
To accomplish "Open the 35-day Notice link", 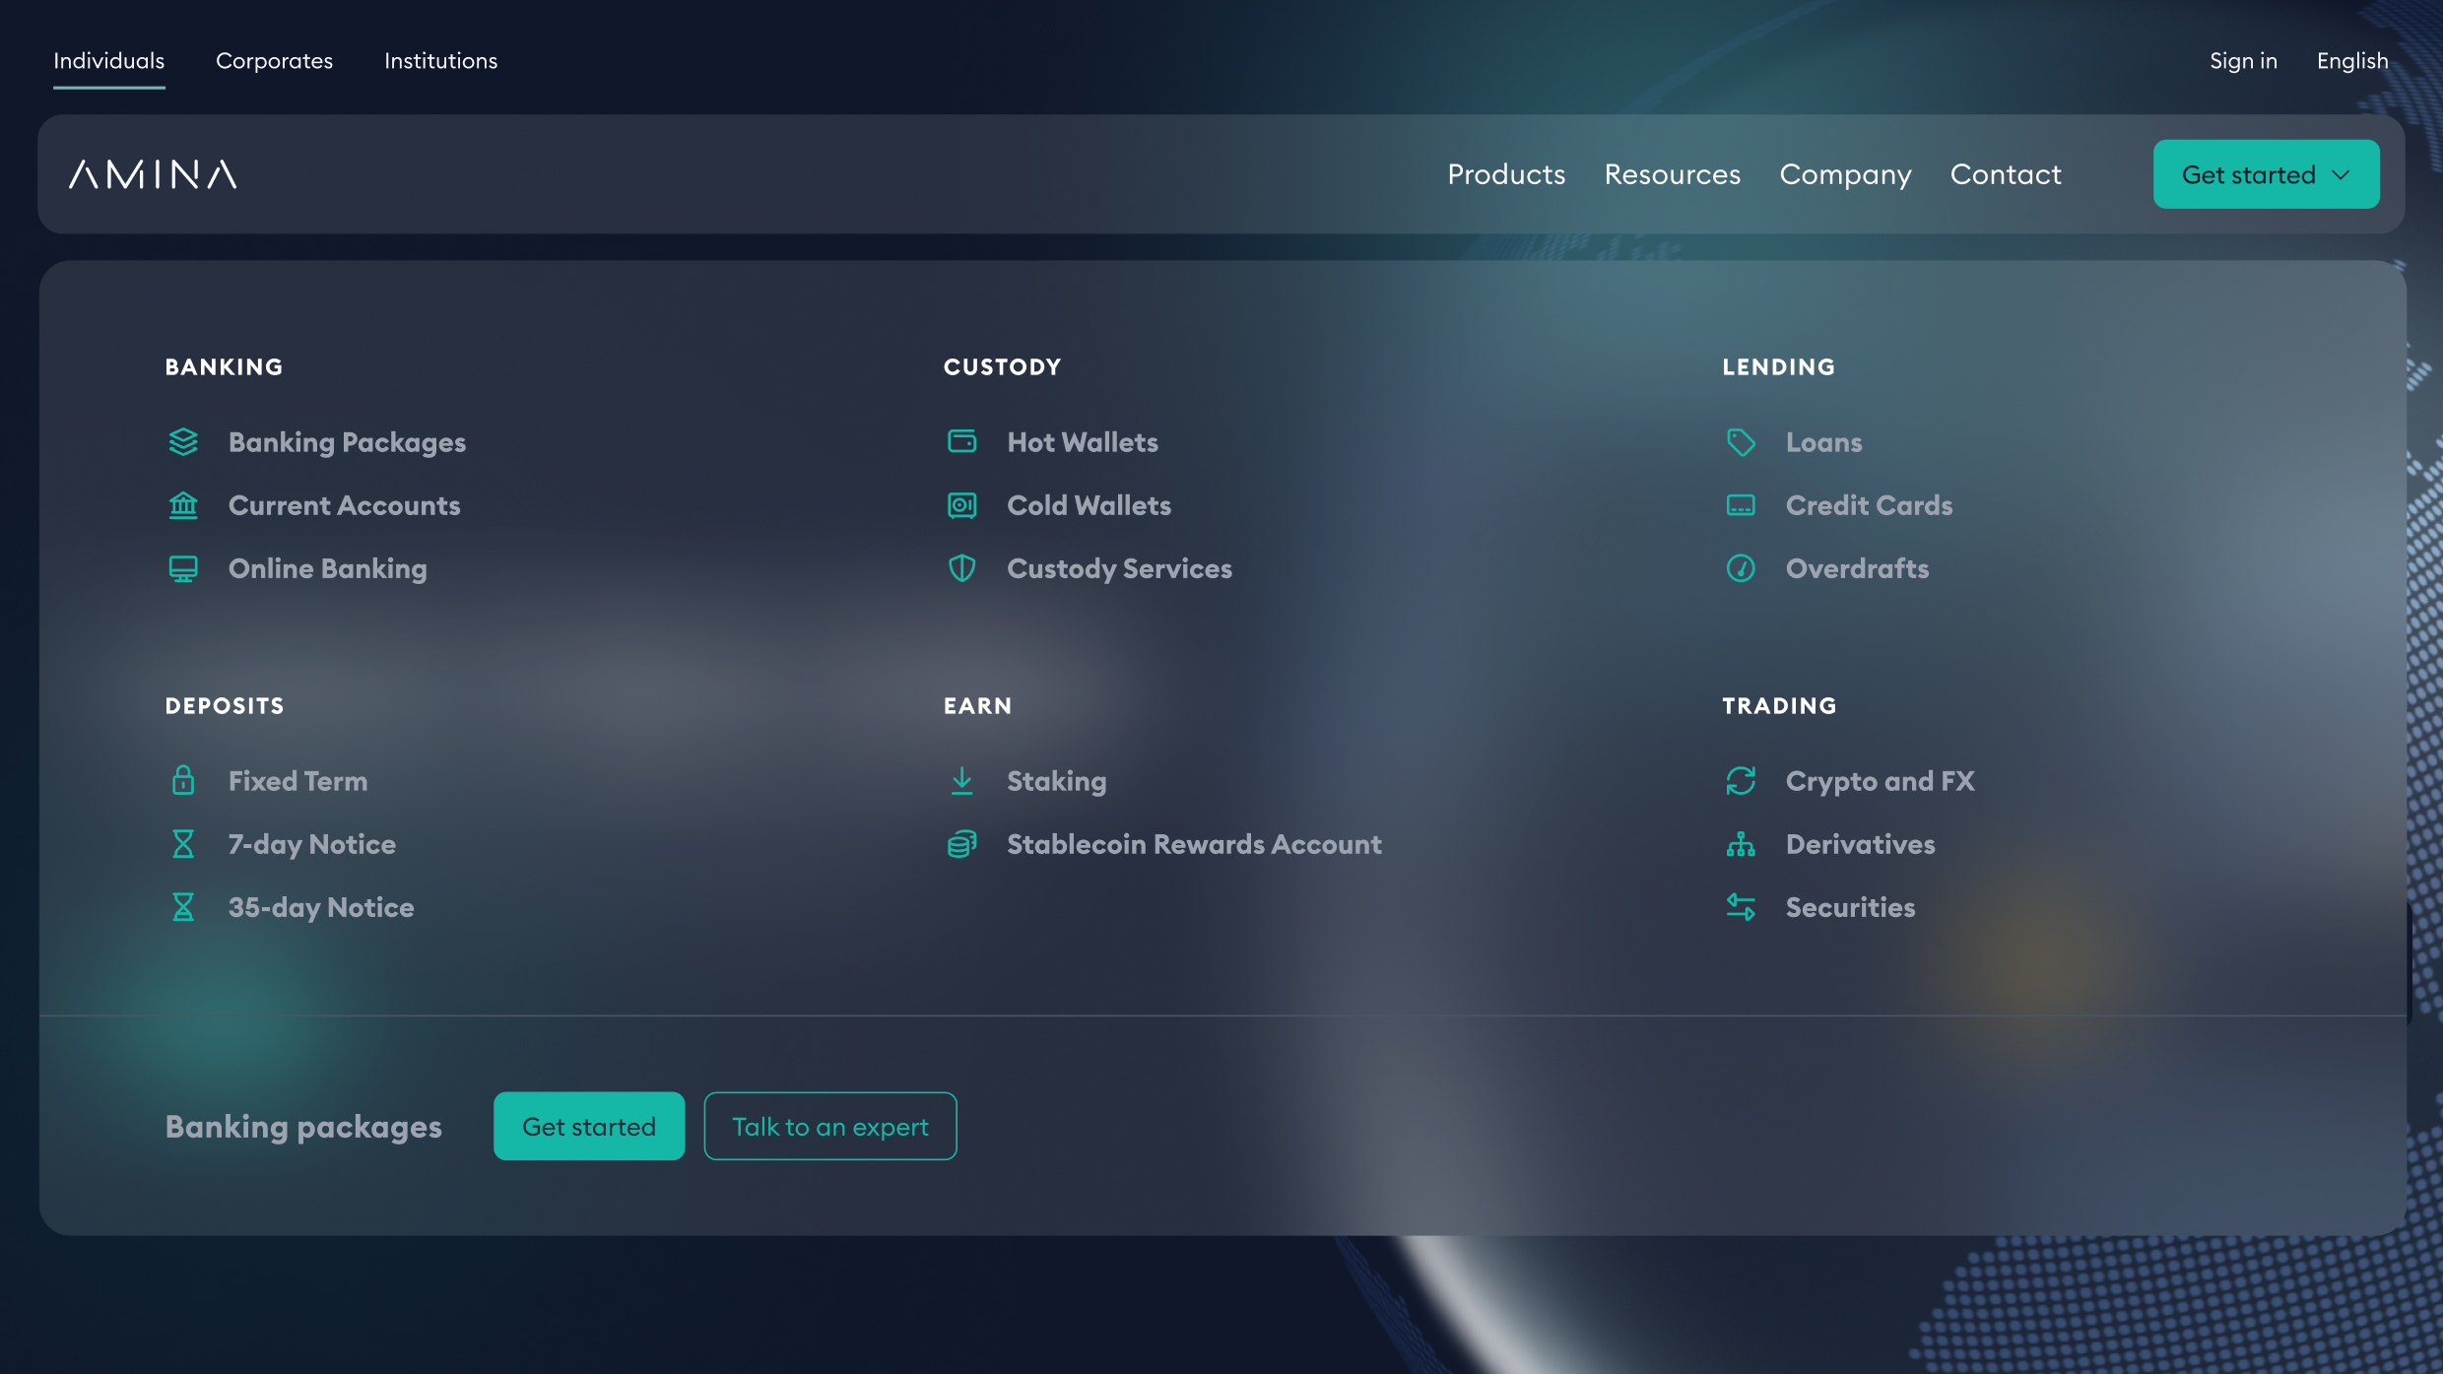I will tap(320, 908).
